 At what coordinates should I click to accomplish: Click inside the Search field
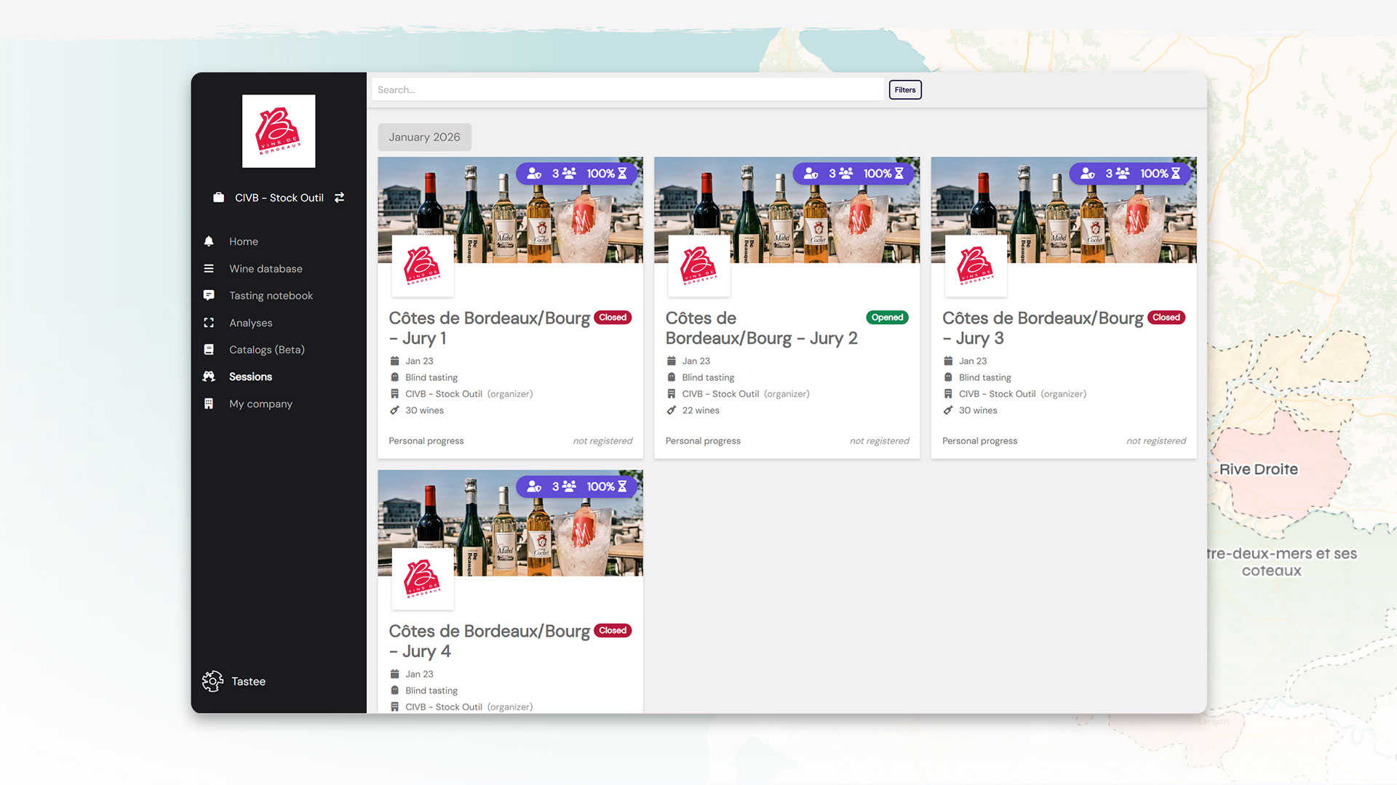[627, 89]
